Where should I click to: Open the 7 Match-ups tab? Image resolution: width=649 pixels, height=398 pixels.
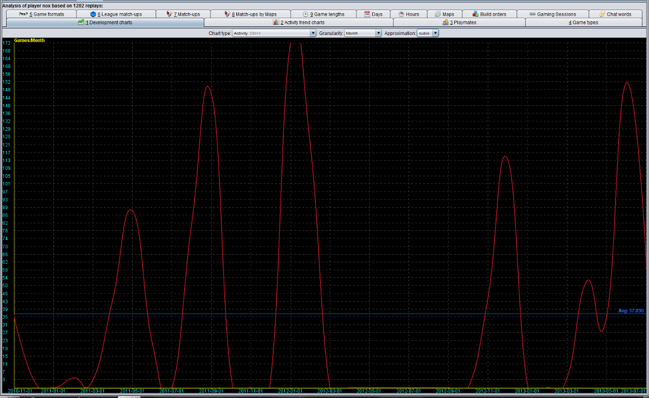183,14
